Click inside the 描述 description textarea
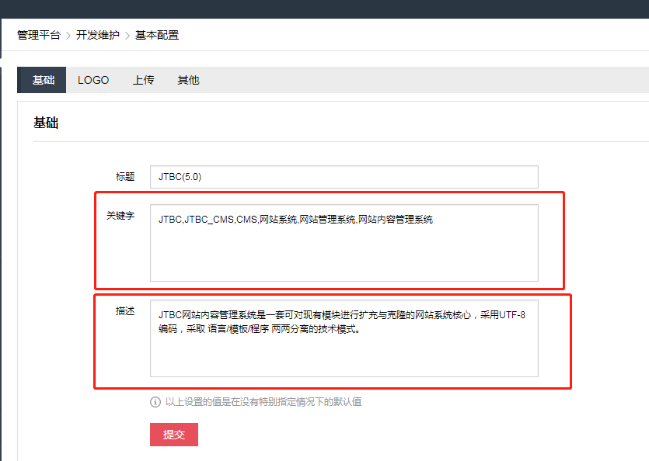649x461 pixels. tap(344, 338)
